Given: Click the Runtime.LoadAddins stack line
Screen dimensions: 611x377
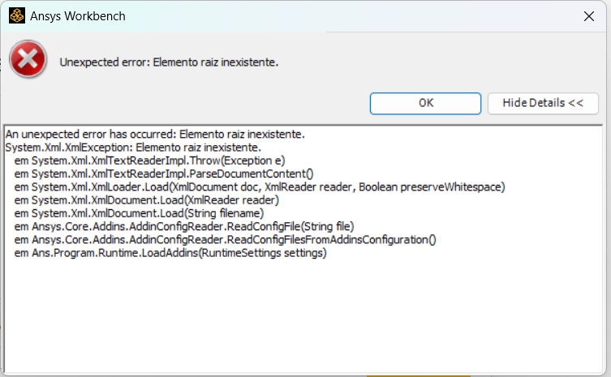Looking at the screenshot, I should click(x=170, y=254).
